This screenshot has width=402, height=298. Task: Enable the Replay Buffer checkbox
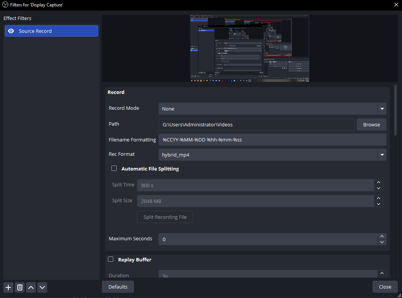pyautogui.click(x=111, y=259)
